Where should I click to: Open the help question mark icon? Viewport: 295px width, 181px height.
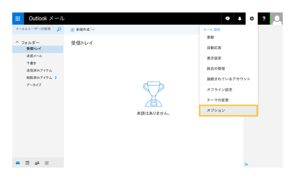264,19
